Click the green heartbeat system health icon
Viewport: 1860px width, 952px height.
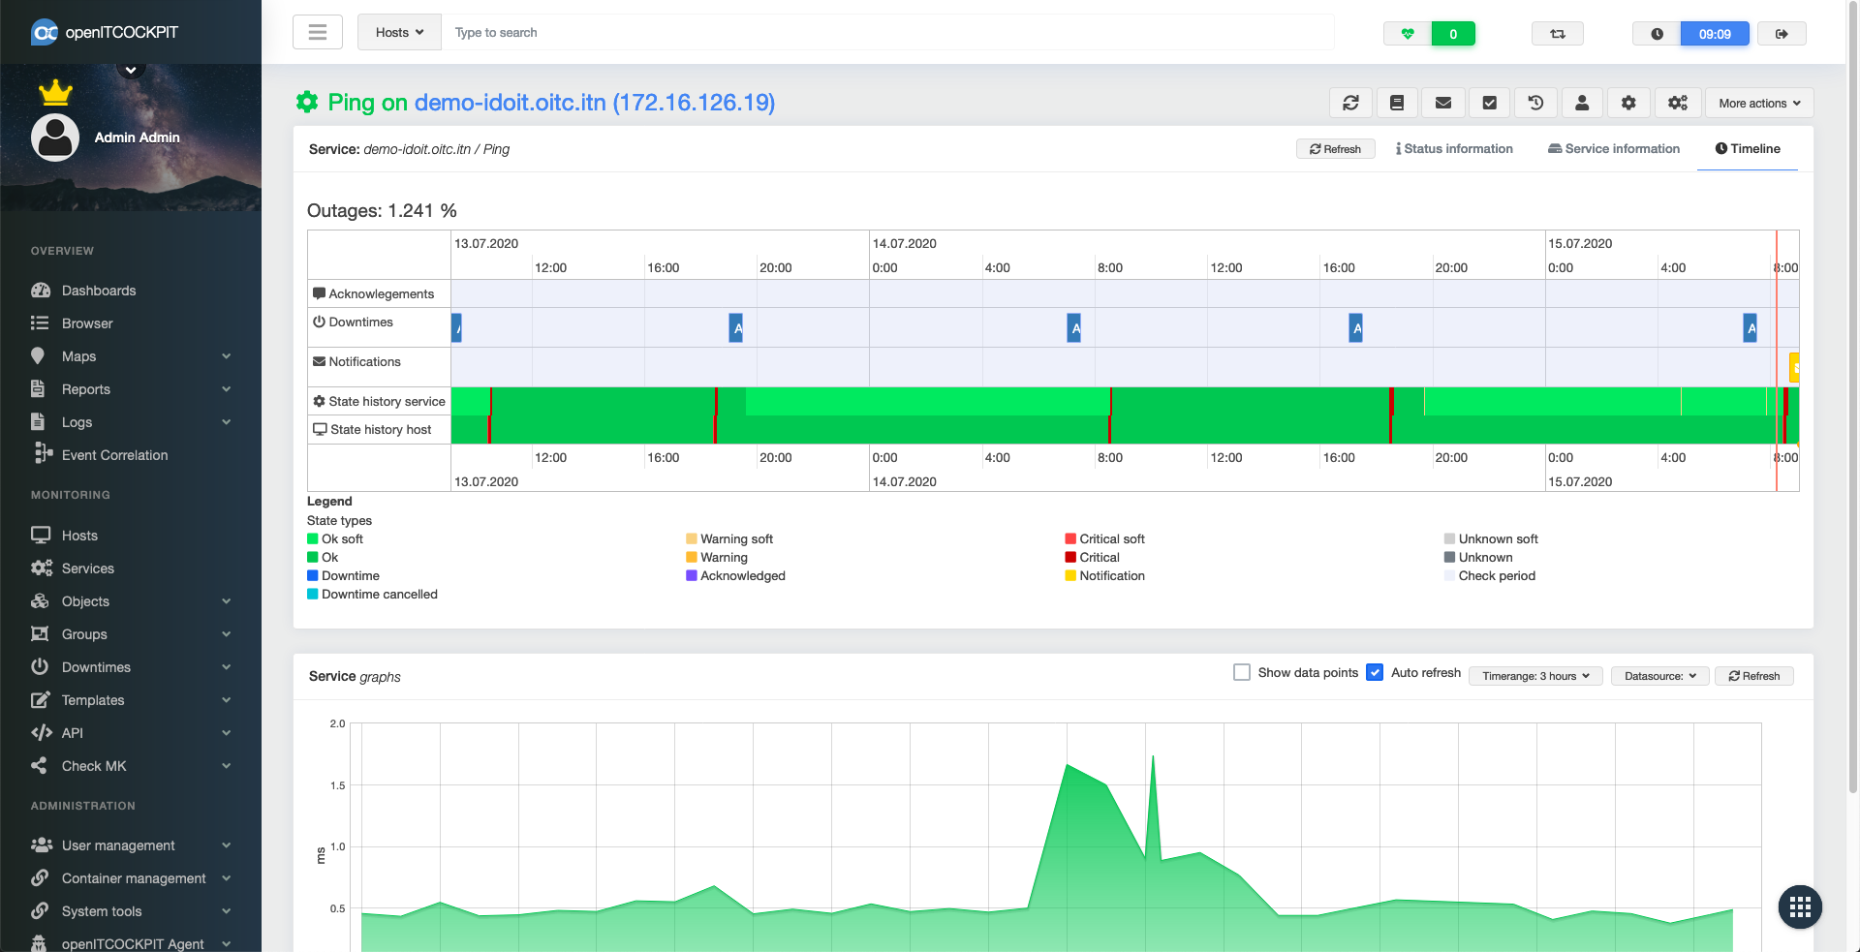click(x=1408, y=34)
